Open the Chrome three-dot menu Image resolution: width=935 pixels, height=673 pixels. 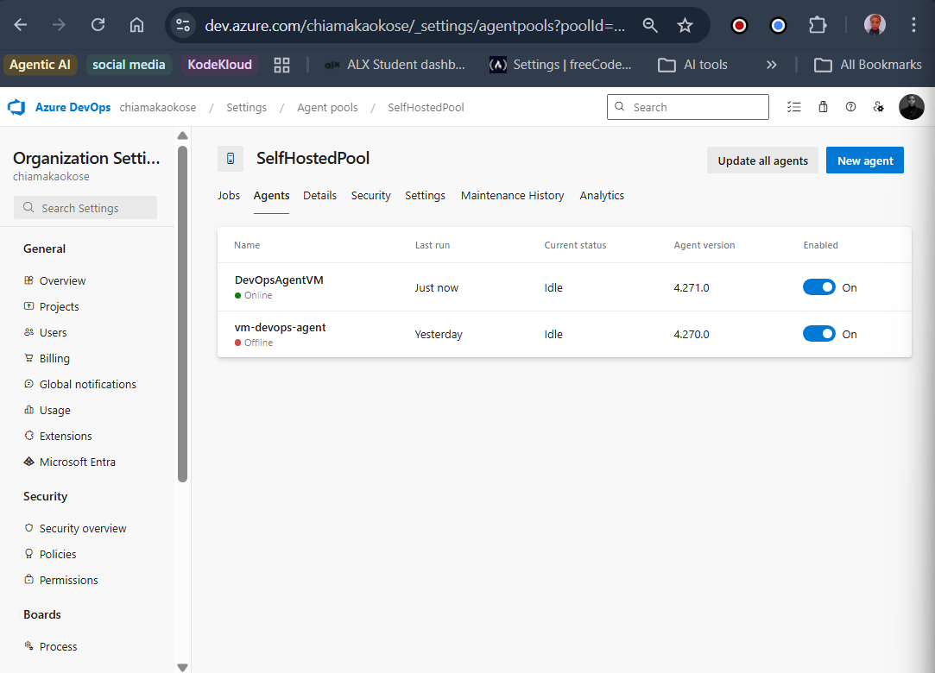click(x=913, y=25)
